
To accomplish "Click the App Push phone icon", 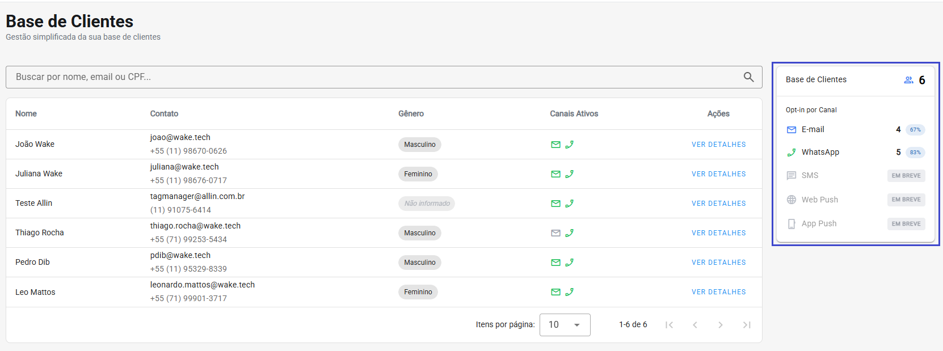I will click(792, 224).
